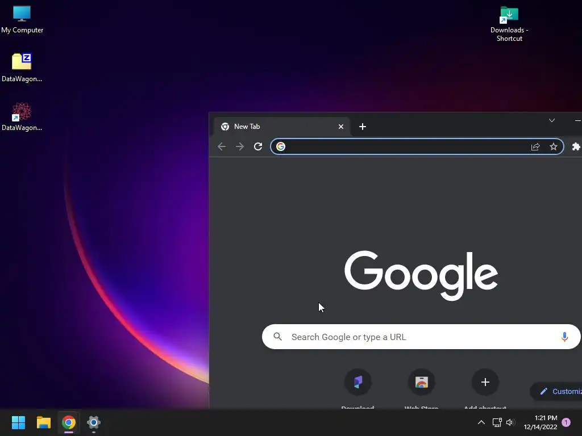The height and width of the screenshot is (436, 582).
Task: Open My Computer desktop icon
Action: pyautogui.click(x=22, y=20)
